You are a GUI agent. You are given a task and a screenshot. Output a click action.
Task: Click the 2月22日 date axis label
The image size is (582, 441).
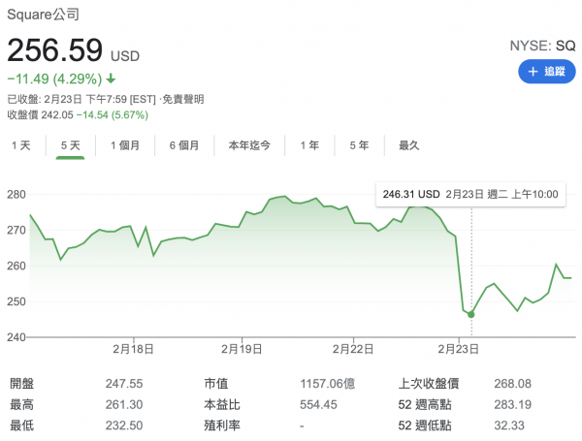(353, 349)
